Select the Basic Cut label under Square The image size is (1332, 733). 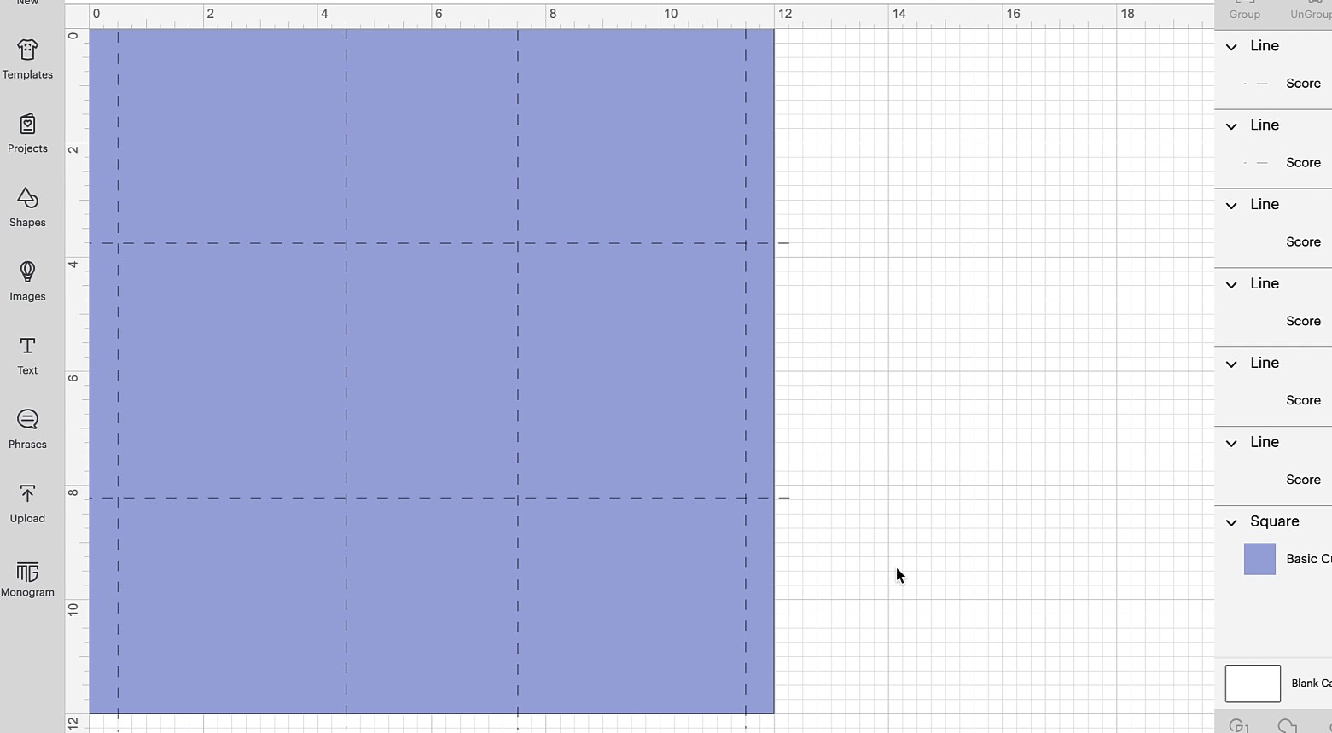pyautogui.click(x=1309, y=559)
